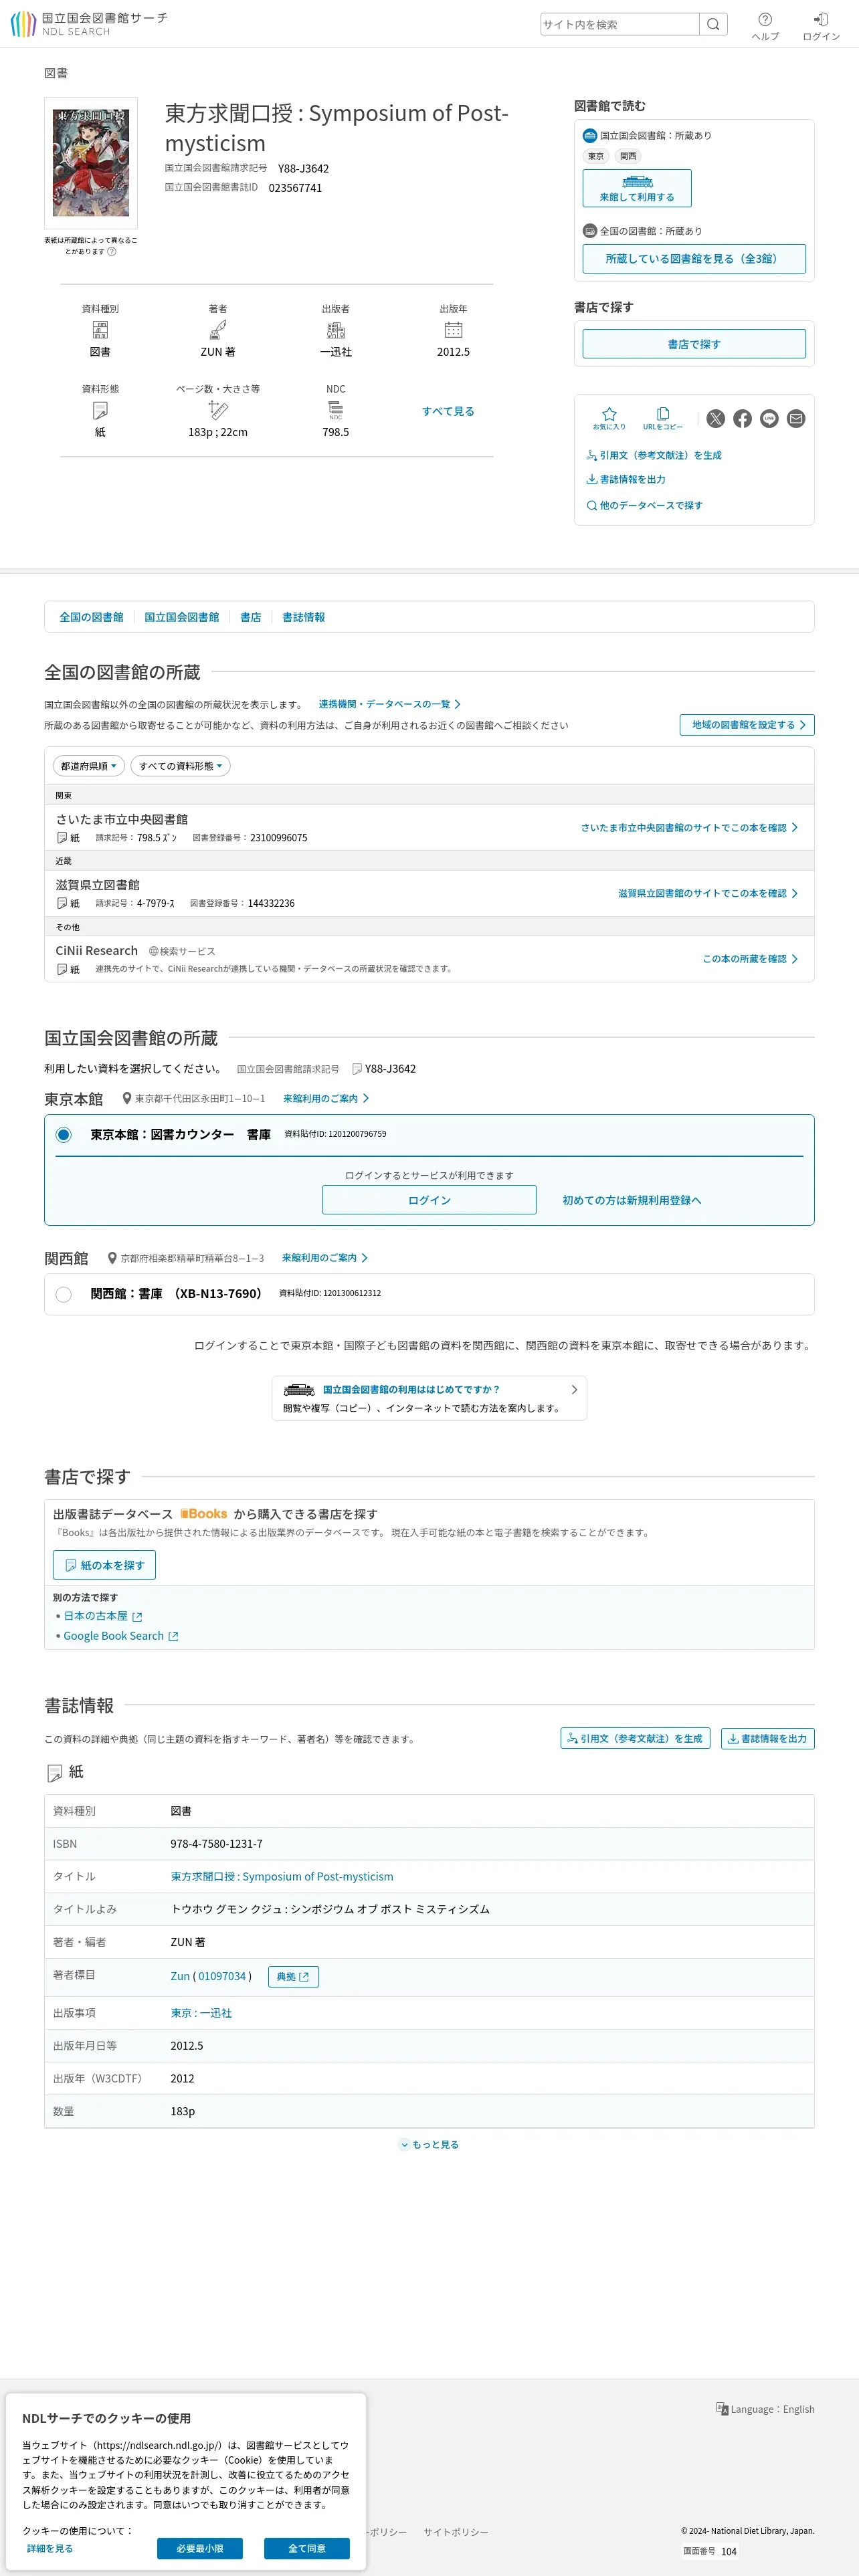Select the 関西館：書庫 radio button

(64, 1294)
